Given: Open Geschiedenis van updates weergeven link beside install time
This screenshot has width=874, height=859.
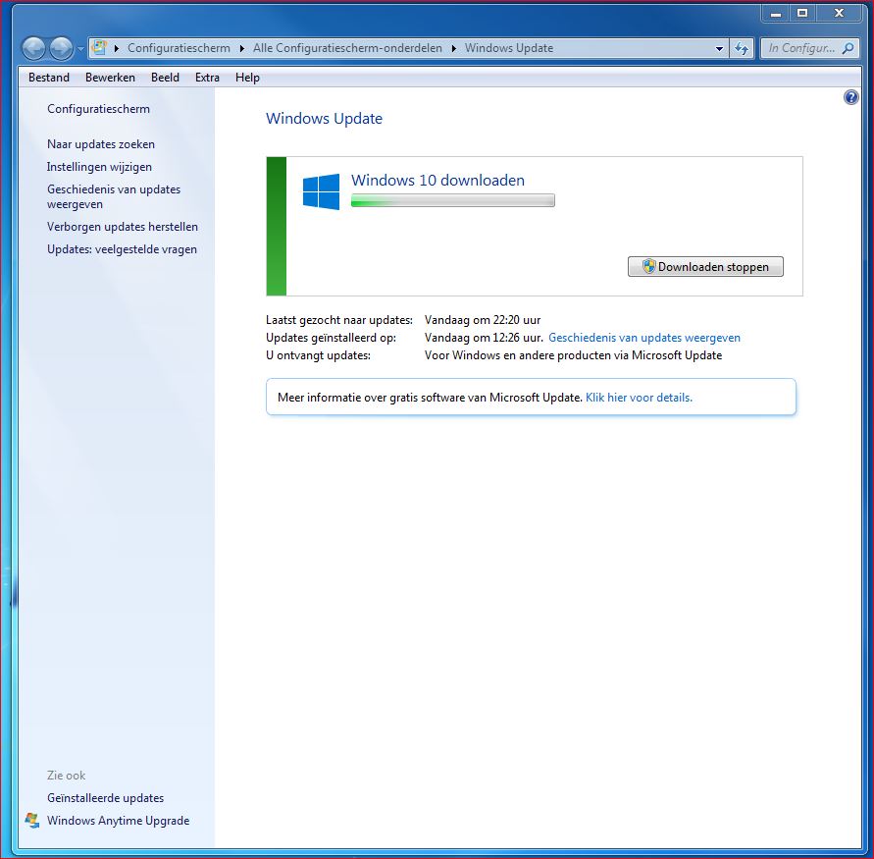Looking at the screenshot, I should point(644,338).
